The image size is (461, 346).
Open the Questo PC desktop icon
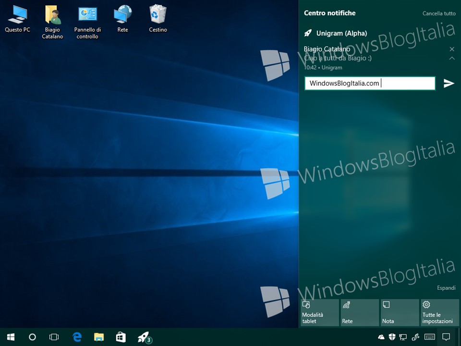pos(17,19)
